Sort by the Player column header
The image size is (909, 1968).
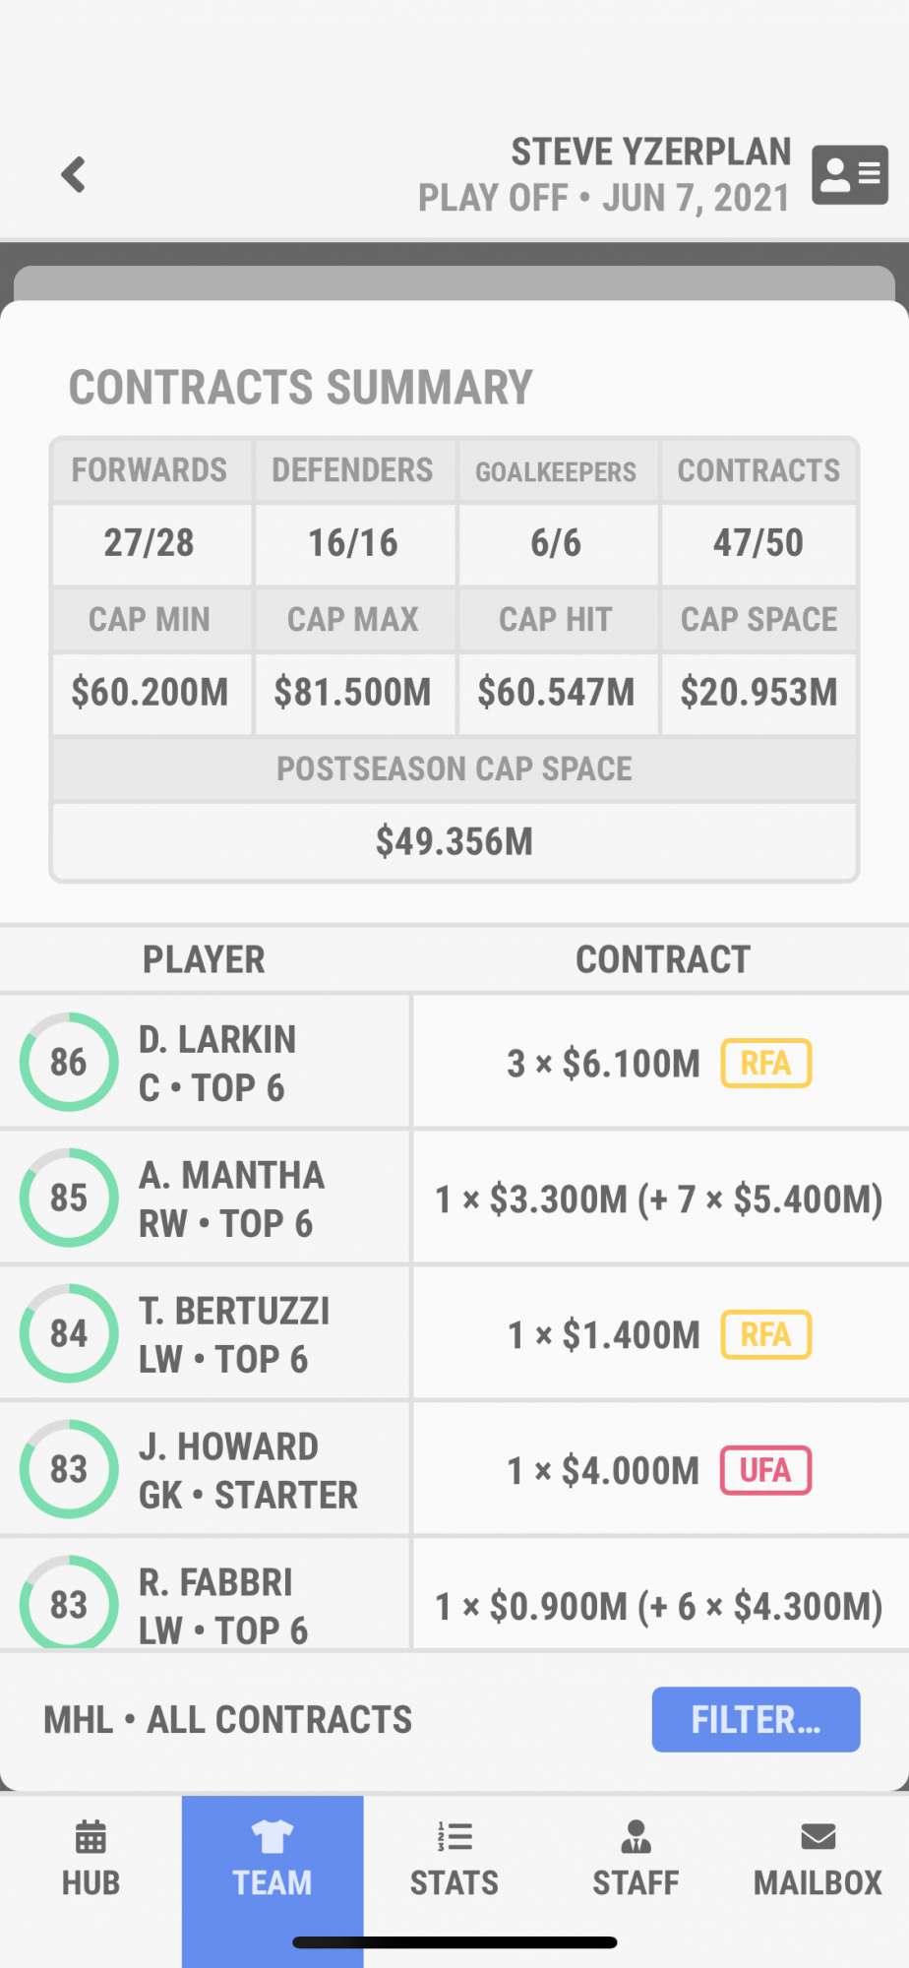(204, 959)
